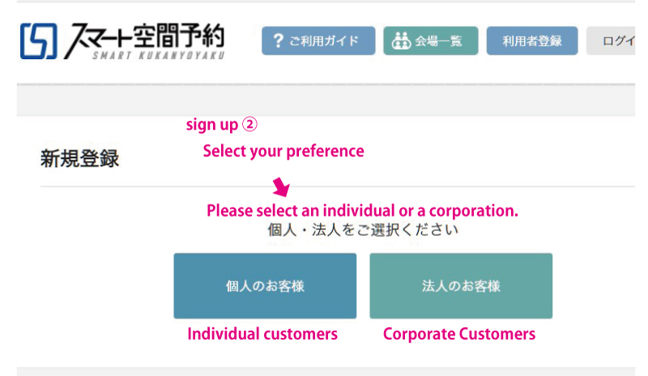Click the 'Individual customers' pink label
The width and height of the screenshot is (648, 376).
262,334
